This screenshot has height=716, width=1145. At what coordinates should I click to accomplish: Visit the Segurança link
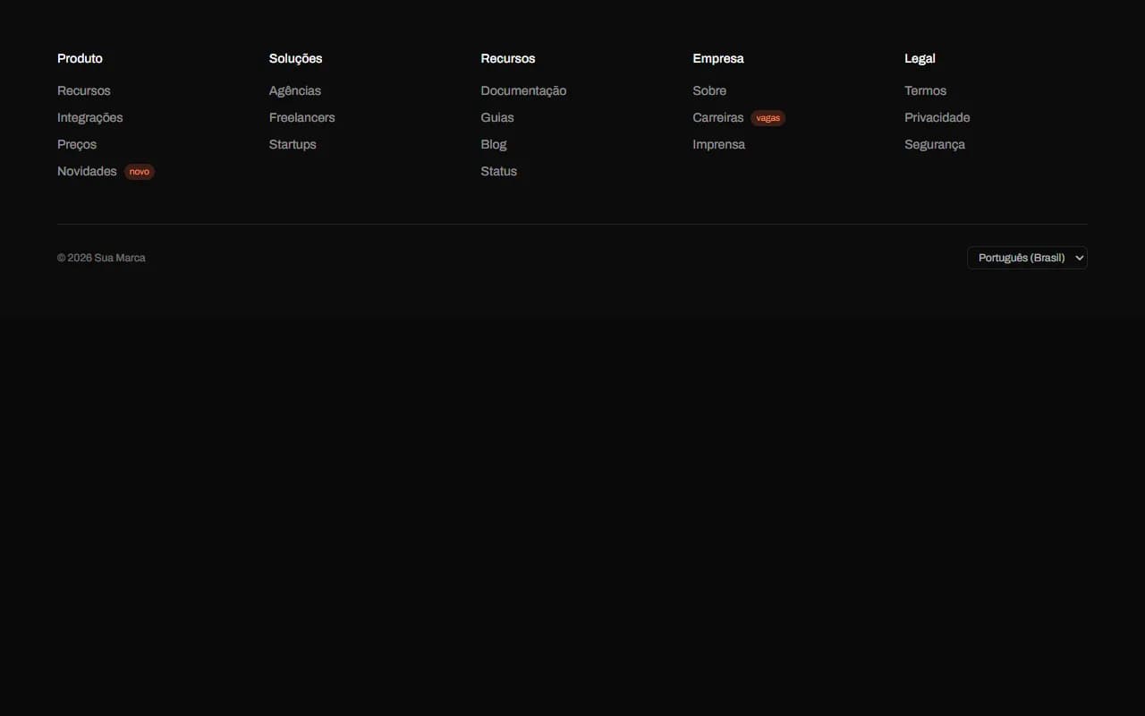point(935,144)
